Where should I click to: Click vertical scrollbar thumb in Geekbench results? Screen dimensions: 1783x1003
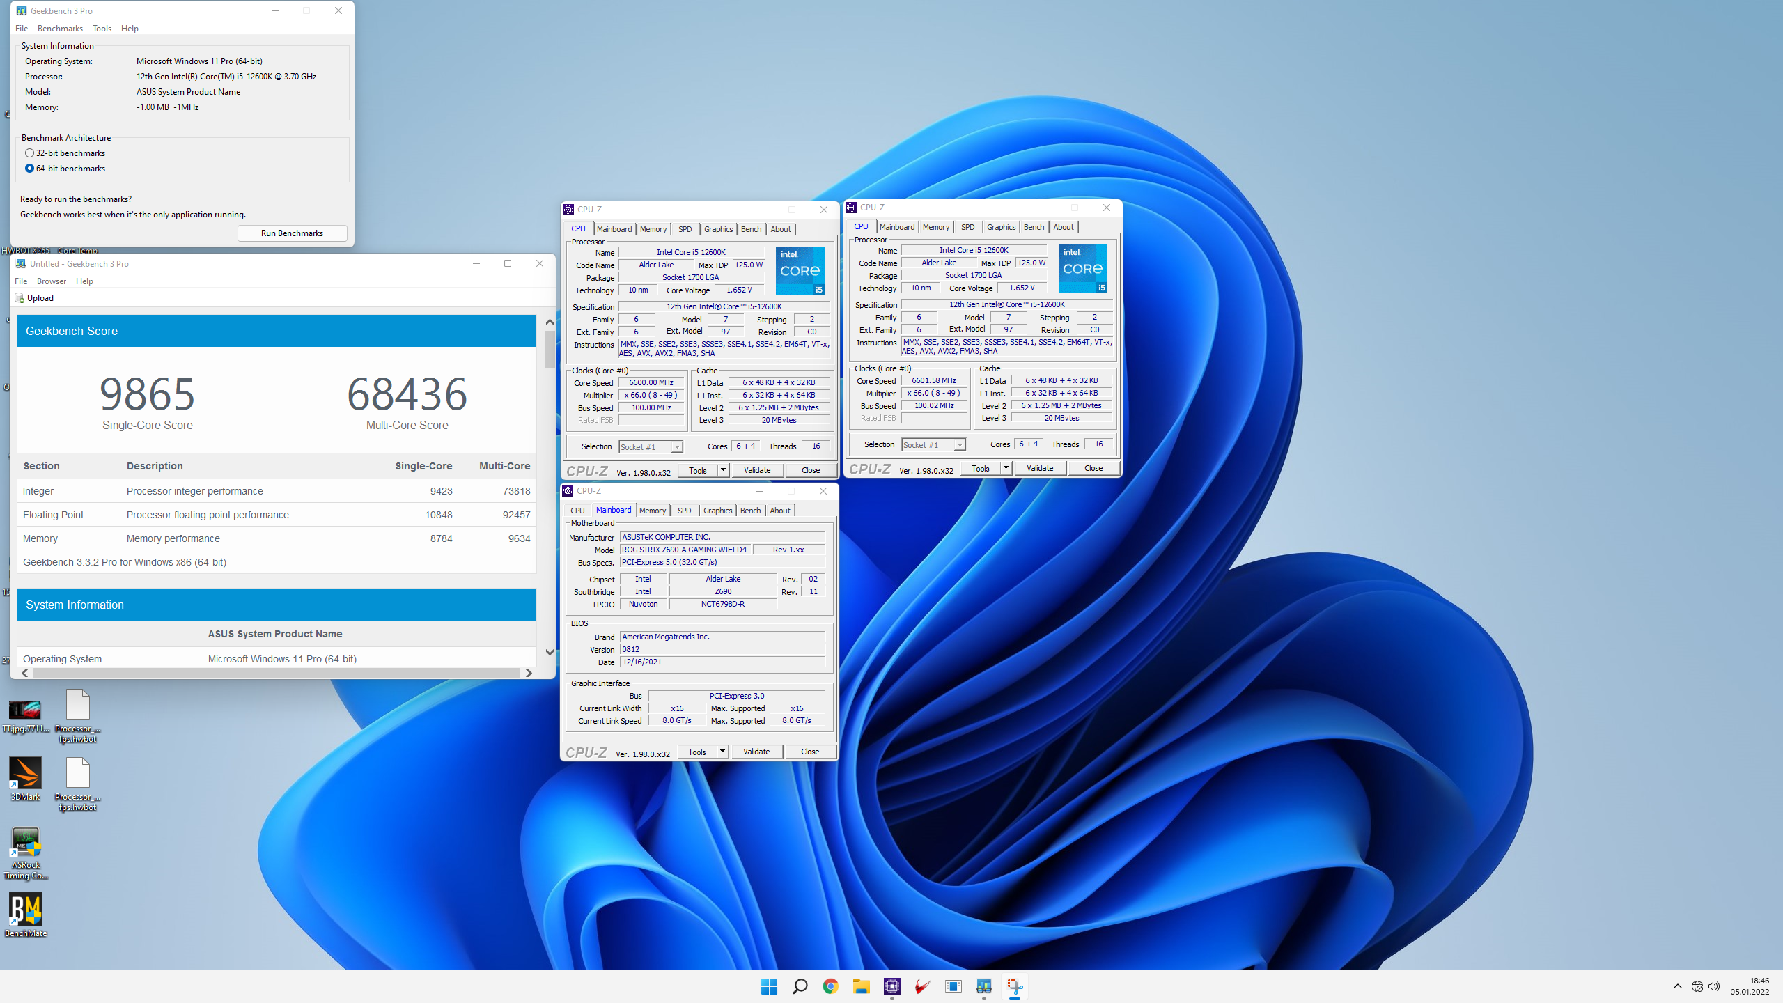tap(550, 348)
